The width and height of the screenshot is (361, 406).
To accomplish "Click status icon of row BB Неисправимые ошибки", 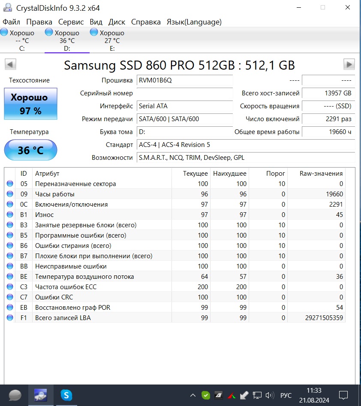I will [10, 266].
